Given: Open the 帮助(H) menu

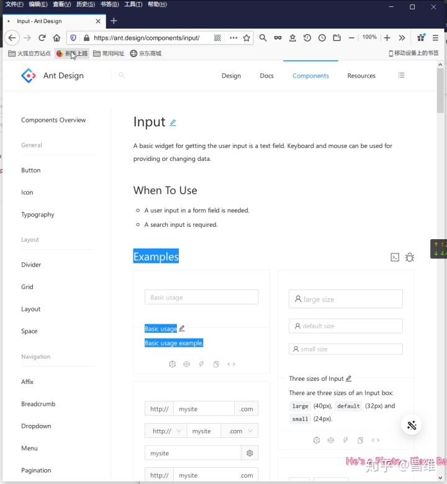Looking at the screenshot, I should [x=157, y=4].
